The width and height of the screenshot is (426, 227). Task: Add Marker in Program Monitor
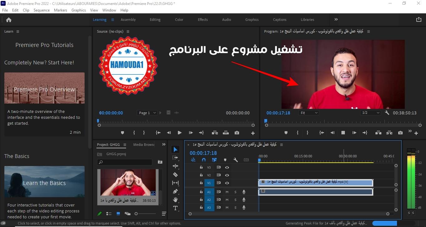click(x=286, y=133)
